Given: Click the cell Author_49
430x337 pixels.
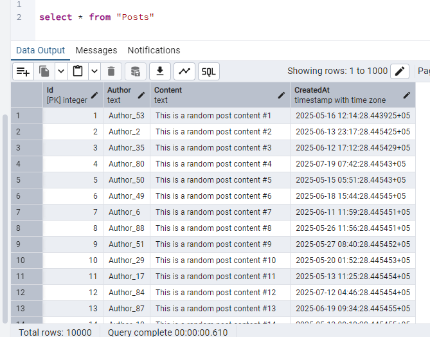Looking at the screenshot, I should pos(127,196).
